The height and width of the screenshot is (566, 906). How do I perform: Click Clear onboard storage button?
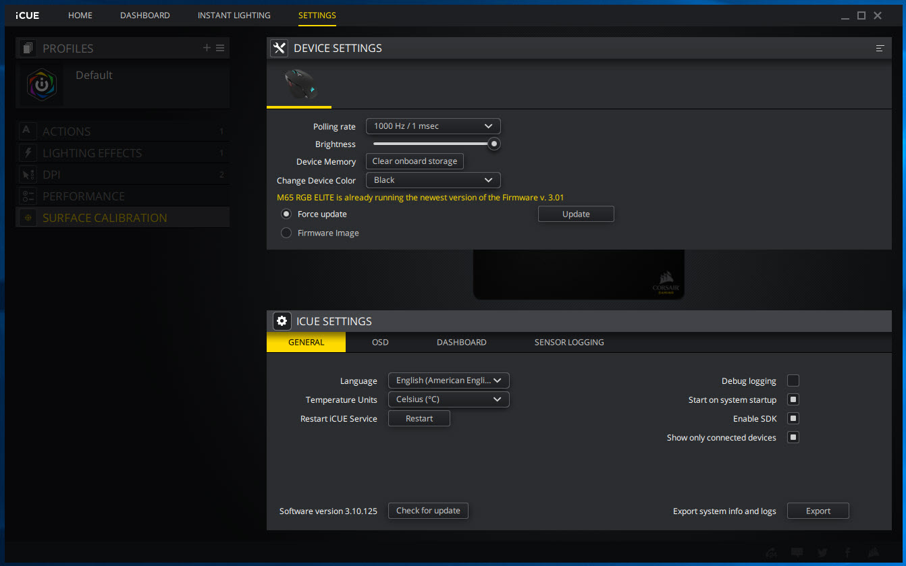pyautogui.click(x=415, y=161)
